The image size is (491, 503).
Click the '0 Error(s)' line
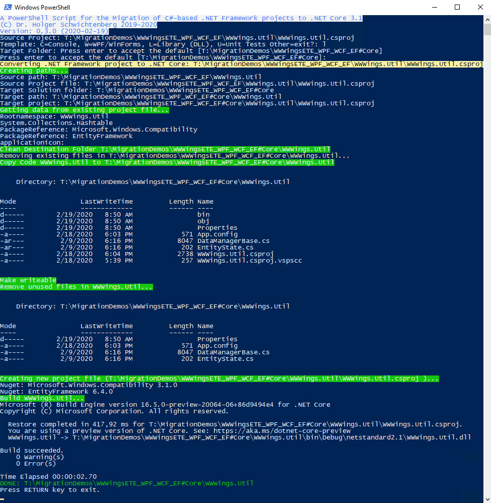point(36,464)
